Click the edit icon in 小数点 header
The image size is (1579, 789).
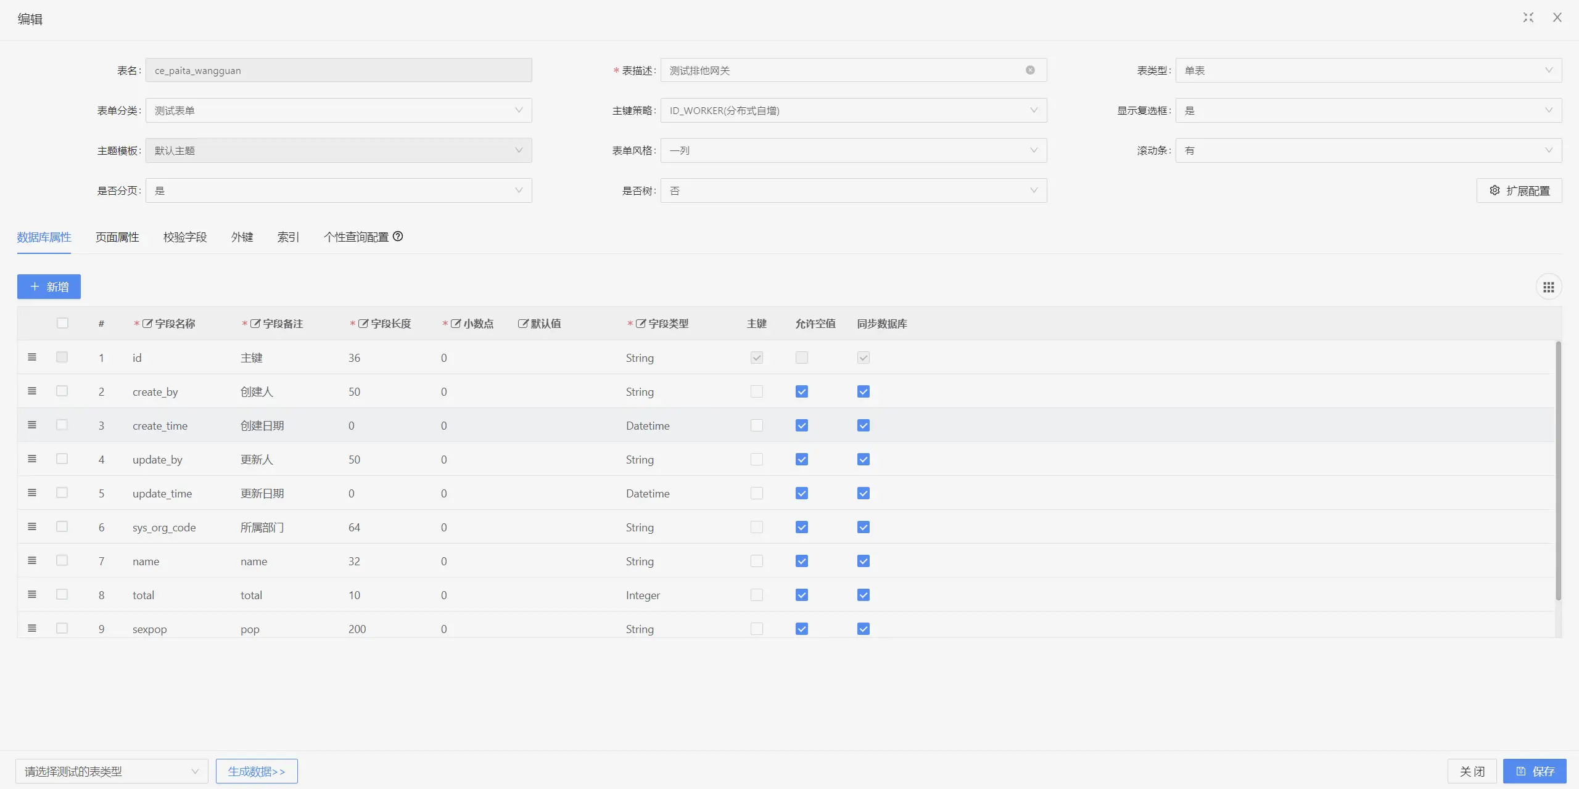(x=456, y=323)
